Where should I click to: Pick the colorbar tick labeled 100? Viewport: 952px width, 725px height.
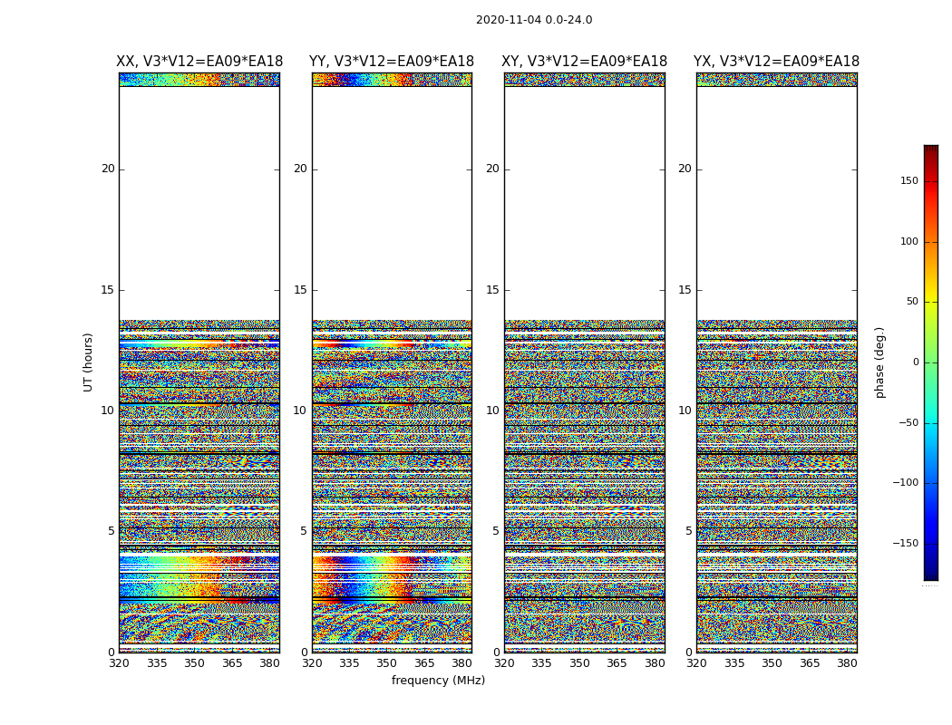click(x=909, y=241)
